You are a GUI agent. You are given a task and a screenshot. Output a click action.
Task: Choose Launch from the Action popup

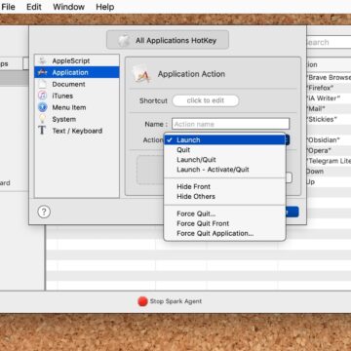224,140
